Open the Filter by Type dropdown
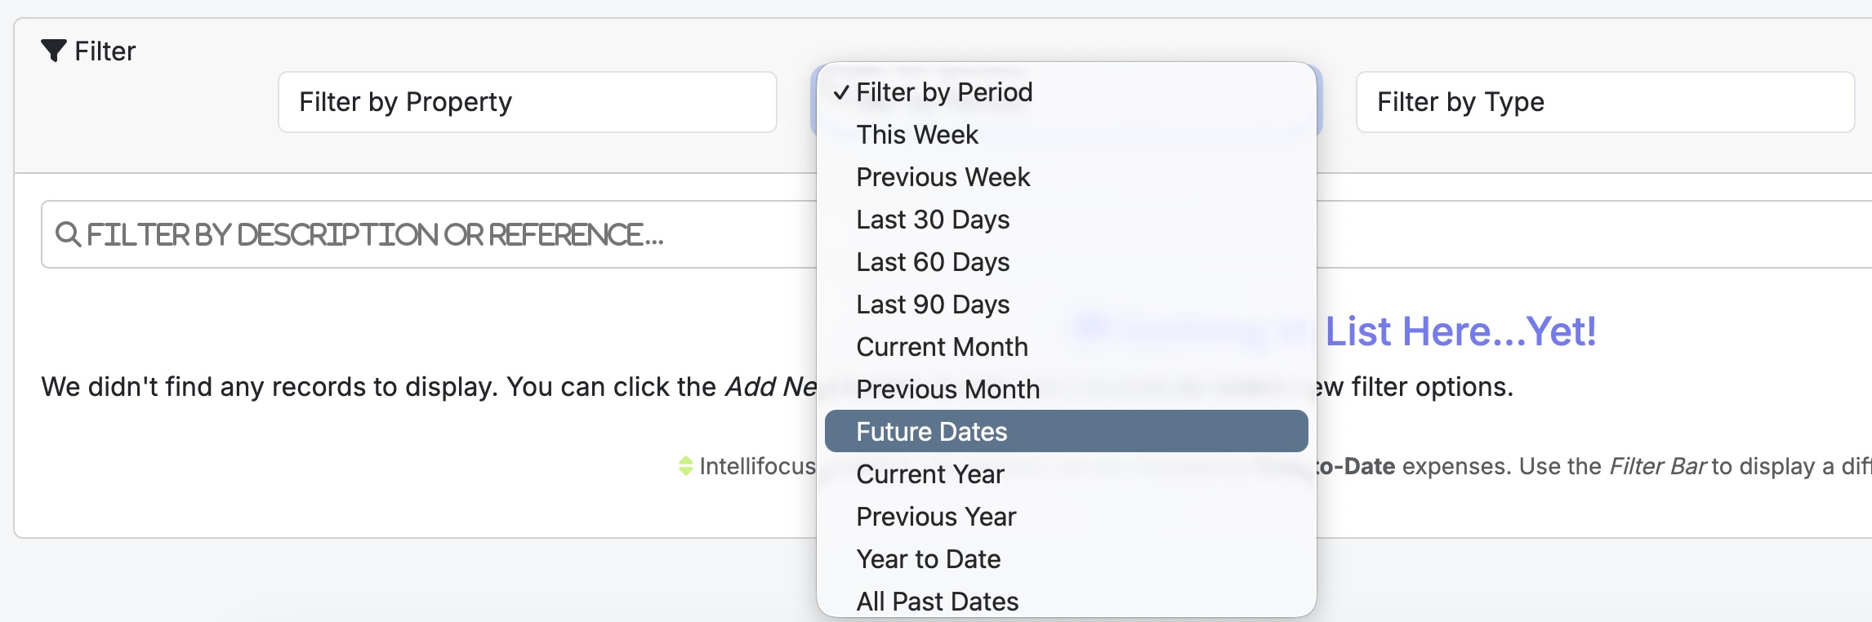Screen dimensions: 1872x622 [x=1604, y=102]
